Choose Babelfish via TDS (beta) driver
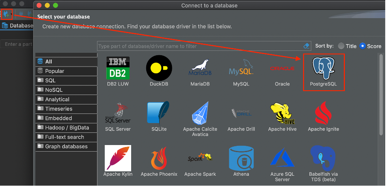 point(323,158)
